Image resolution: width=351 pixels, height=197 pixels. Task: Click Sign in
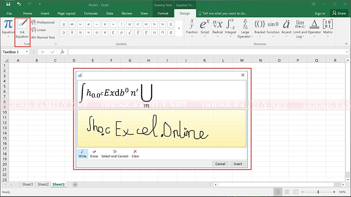pos(320,14)
